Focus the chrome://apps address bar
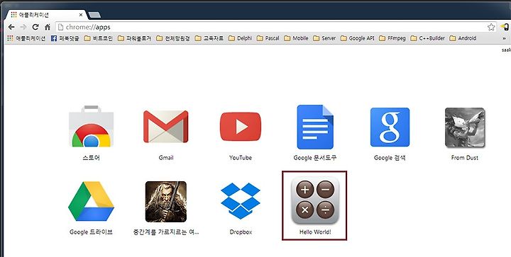 pos(275,27)
